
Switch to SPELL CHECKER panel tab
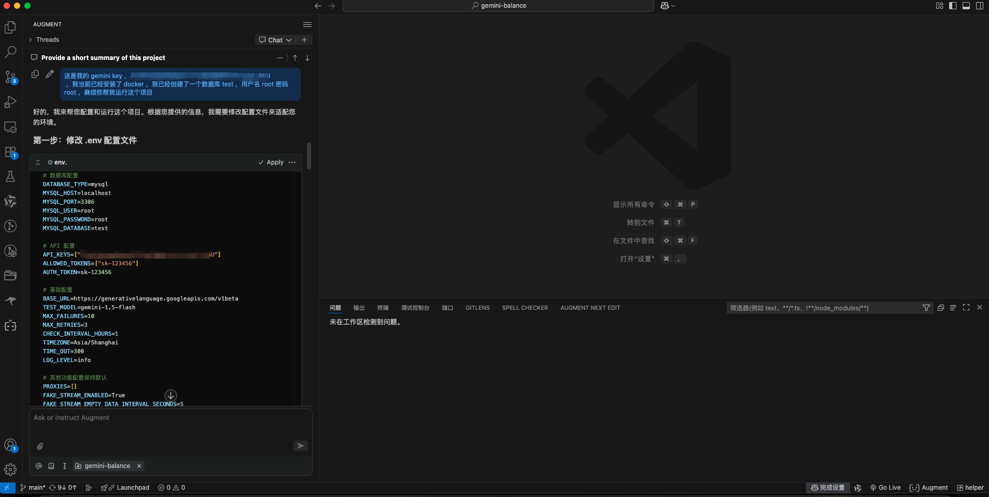[x=525, y=308]
